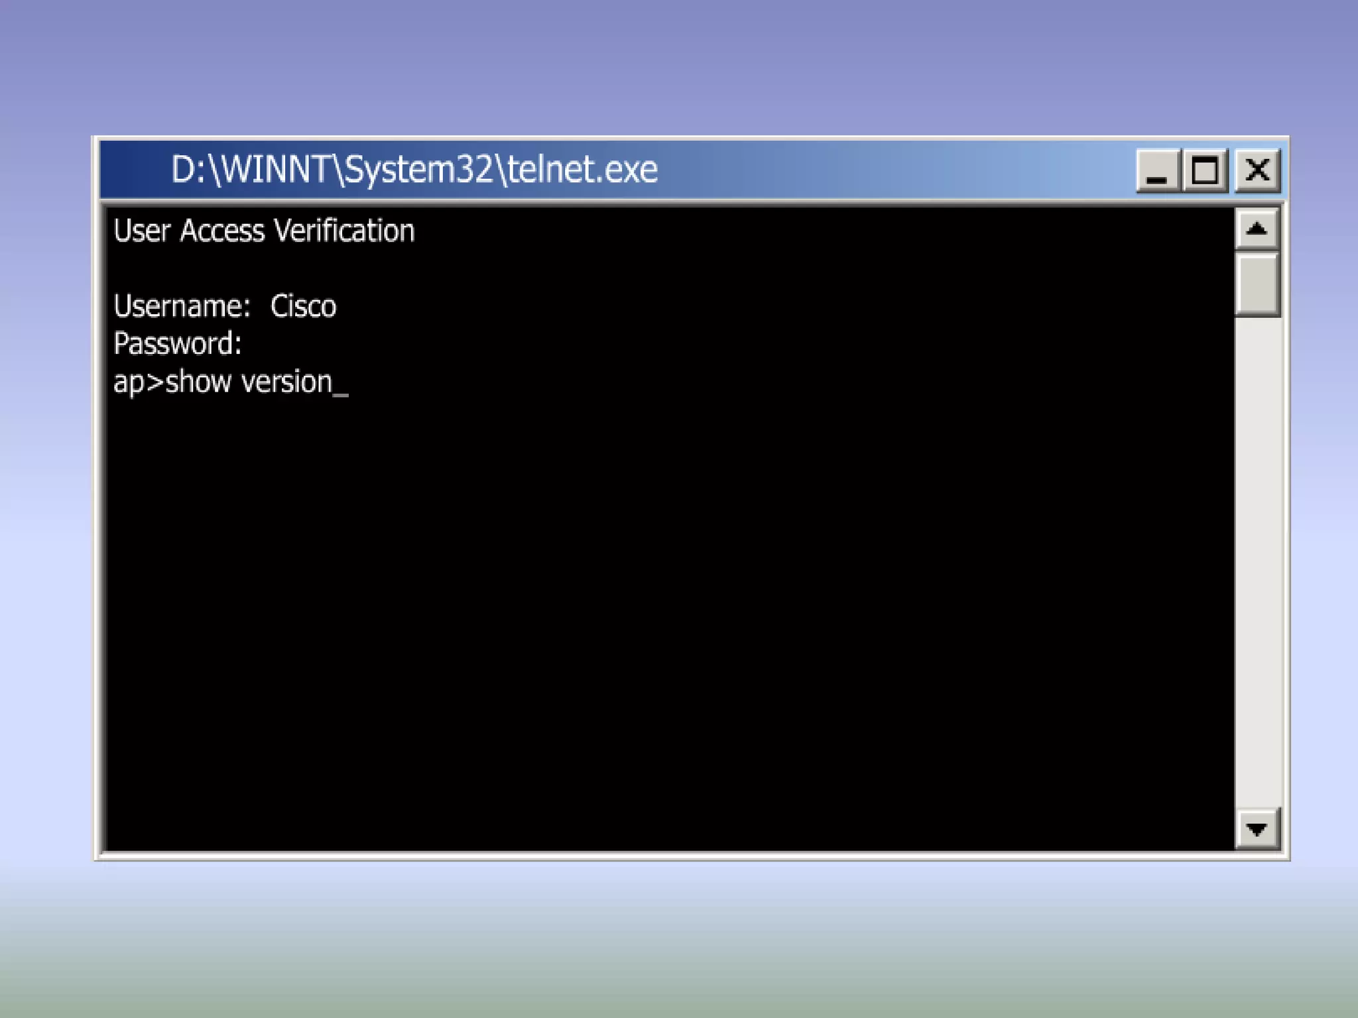
Task: Click the 'ap>' prompt
Action: [138, 382]
